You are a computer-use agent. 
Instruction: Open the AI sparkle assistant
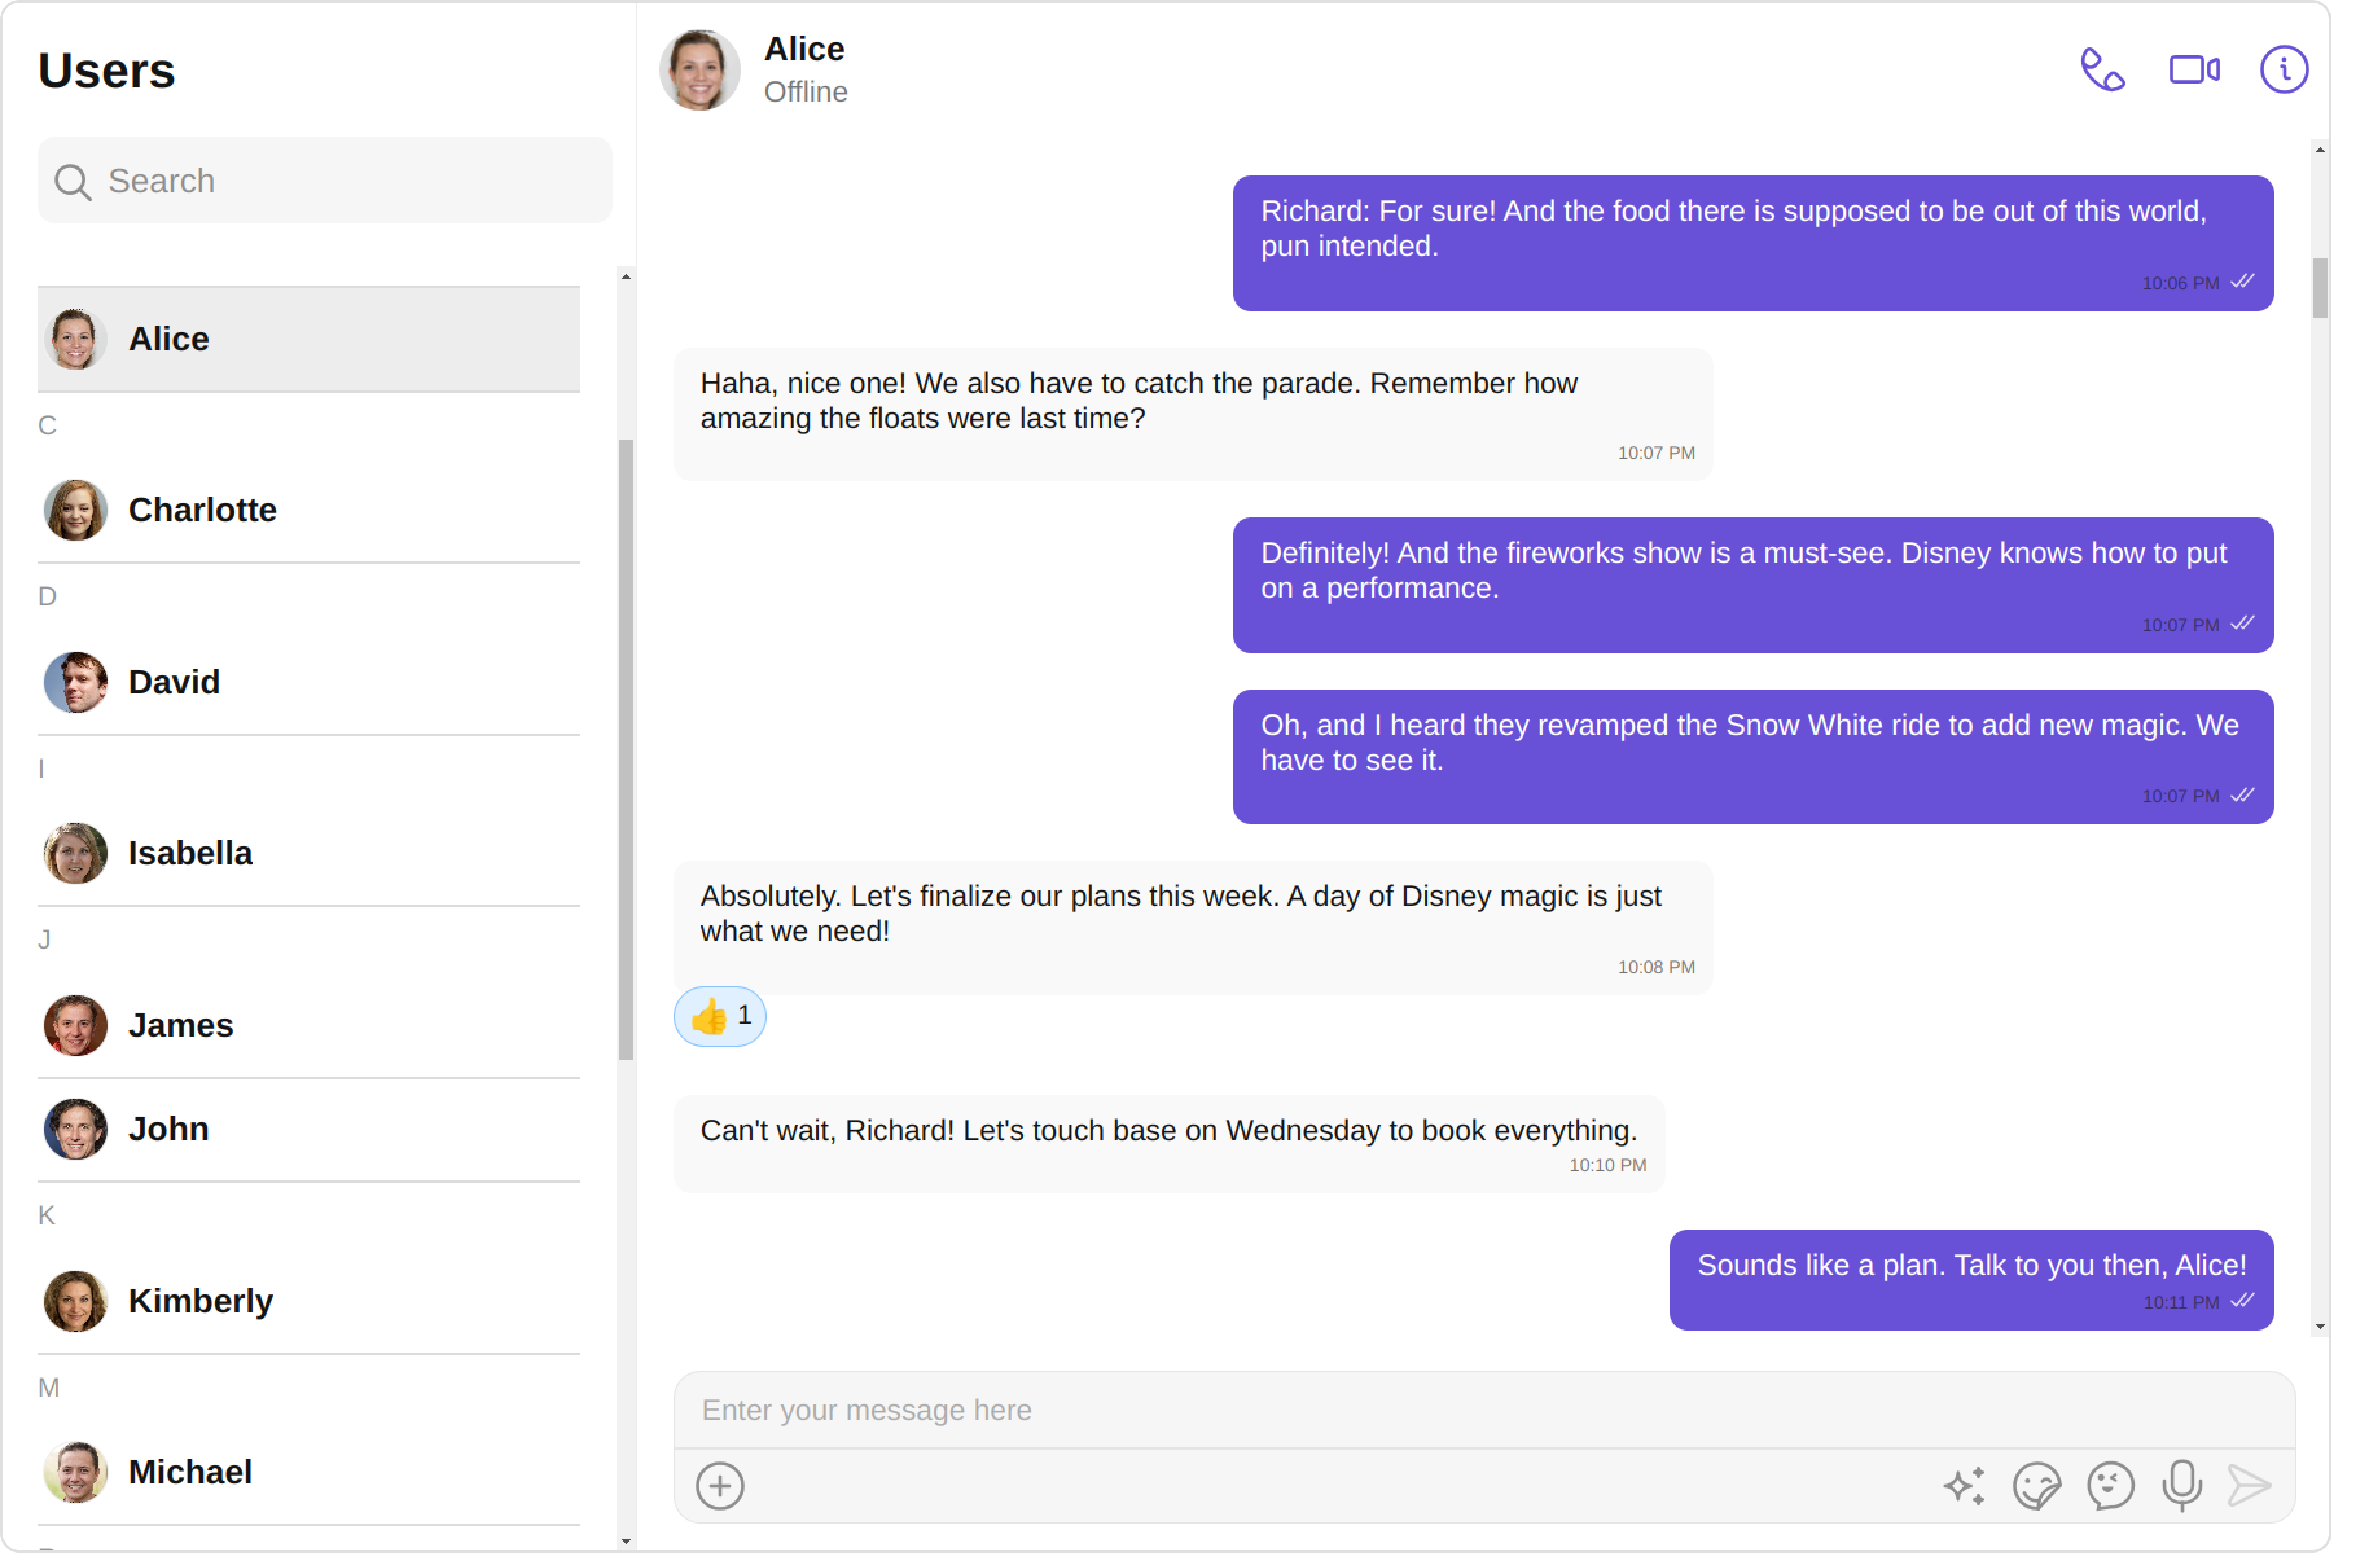(x=1964, y=1485)
